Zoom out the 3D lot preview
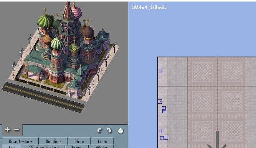The width and height of the screenshot is (256, 148). coord(17,130)
